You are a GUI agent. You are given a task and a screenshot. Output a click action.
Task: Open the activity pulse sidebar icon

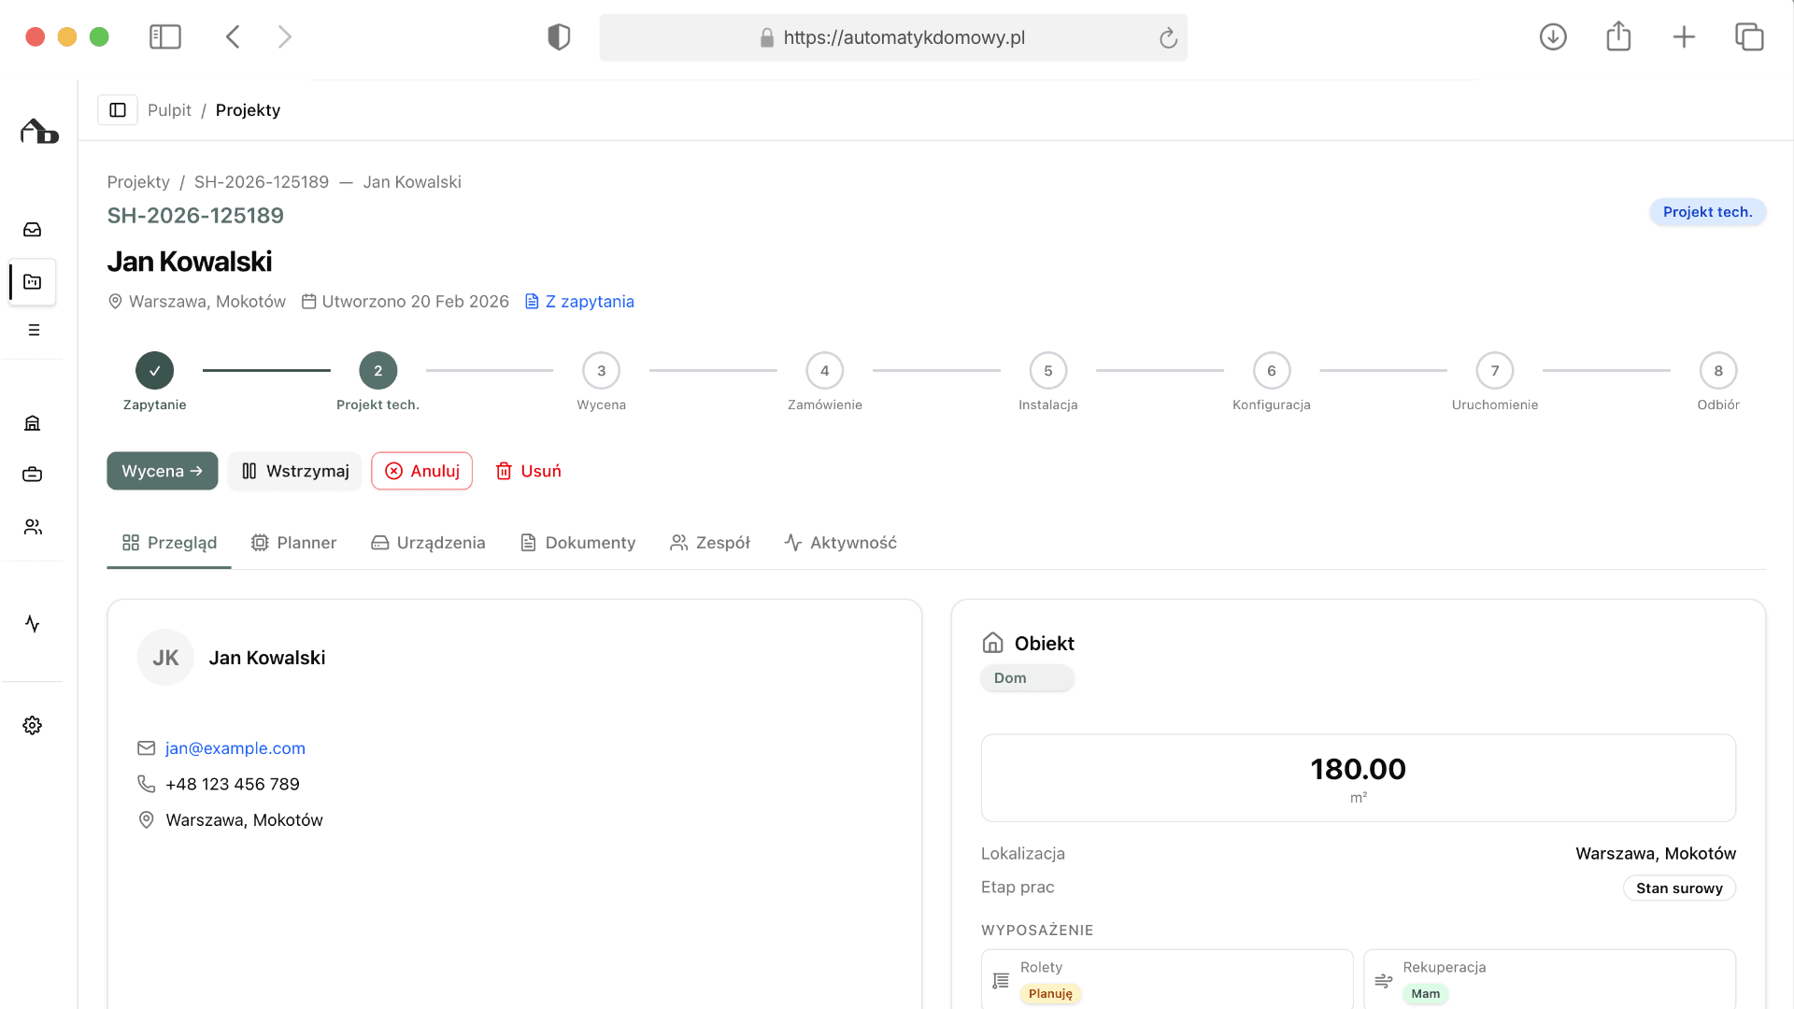point(33,624)
